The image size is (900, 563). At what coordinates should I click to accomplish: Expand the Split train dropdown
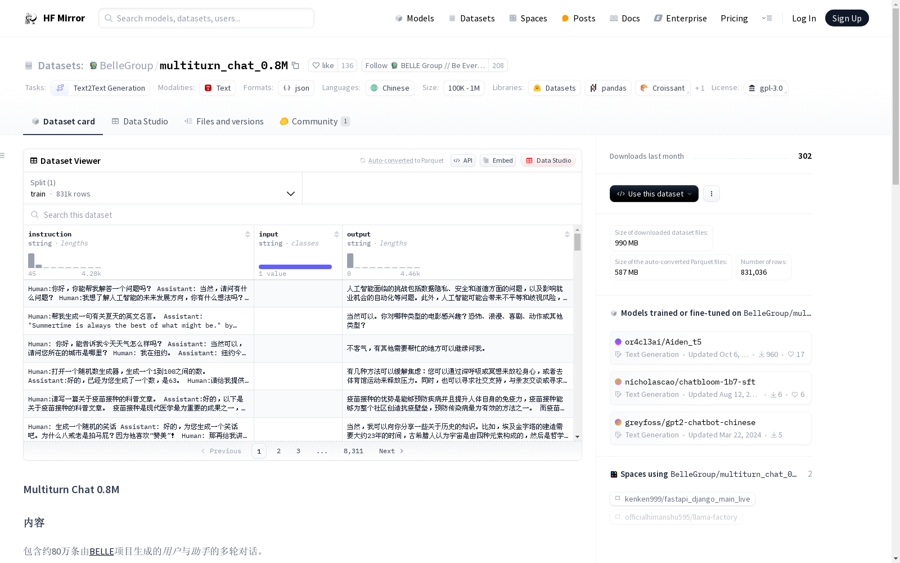point(163,188)
